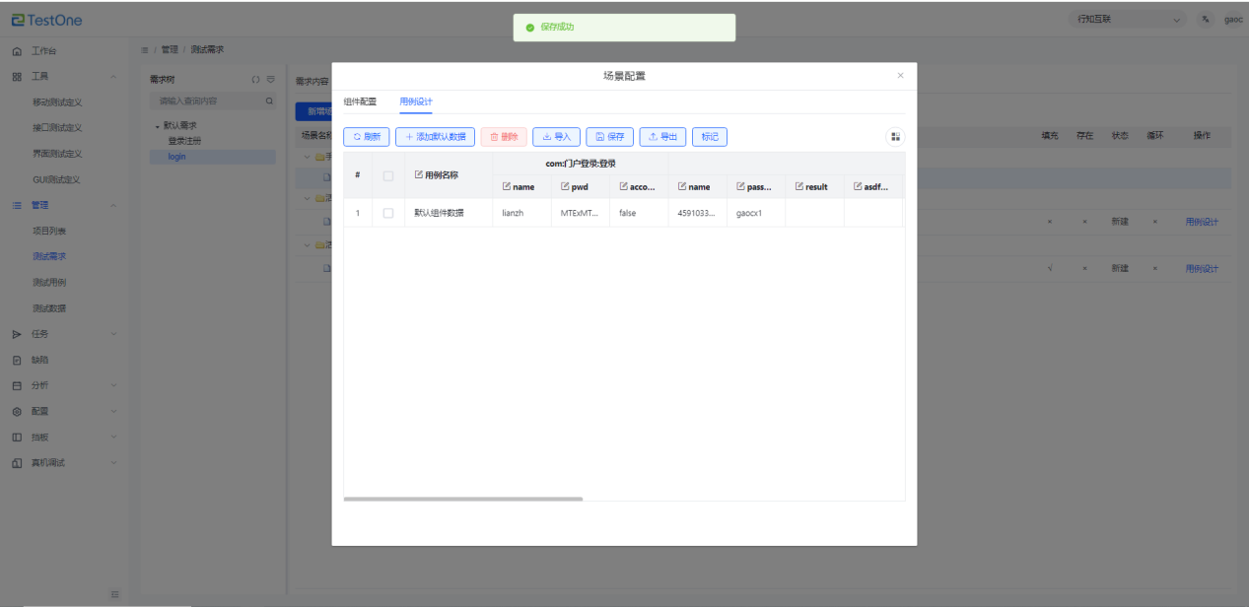Open 工作台 via its home icon
1249x607 pixels.
click(17, 50)
